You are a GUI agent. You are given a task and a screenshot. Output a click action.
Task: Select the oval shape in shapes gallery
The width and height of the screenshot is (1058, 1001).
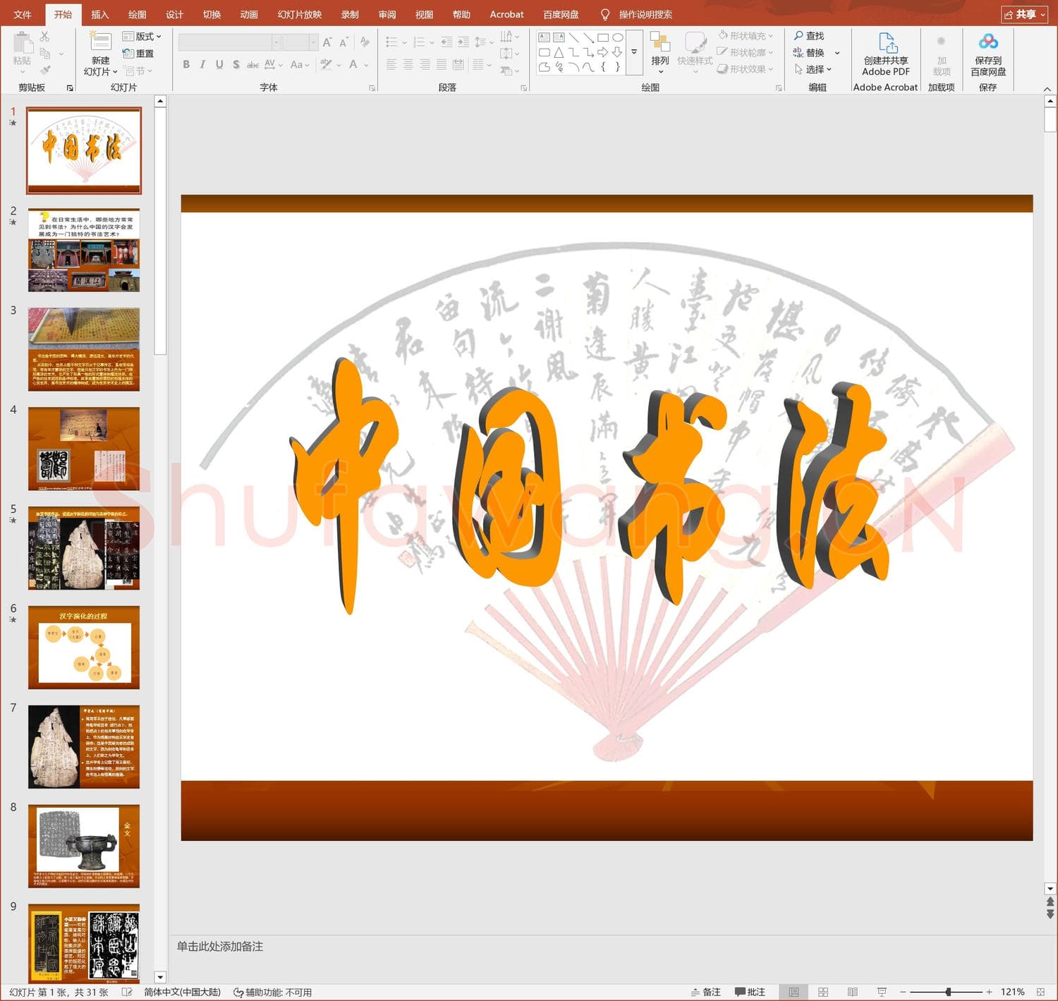click(x=617, y=37)
